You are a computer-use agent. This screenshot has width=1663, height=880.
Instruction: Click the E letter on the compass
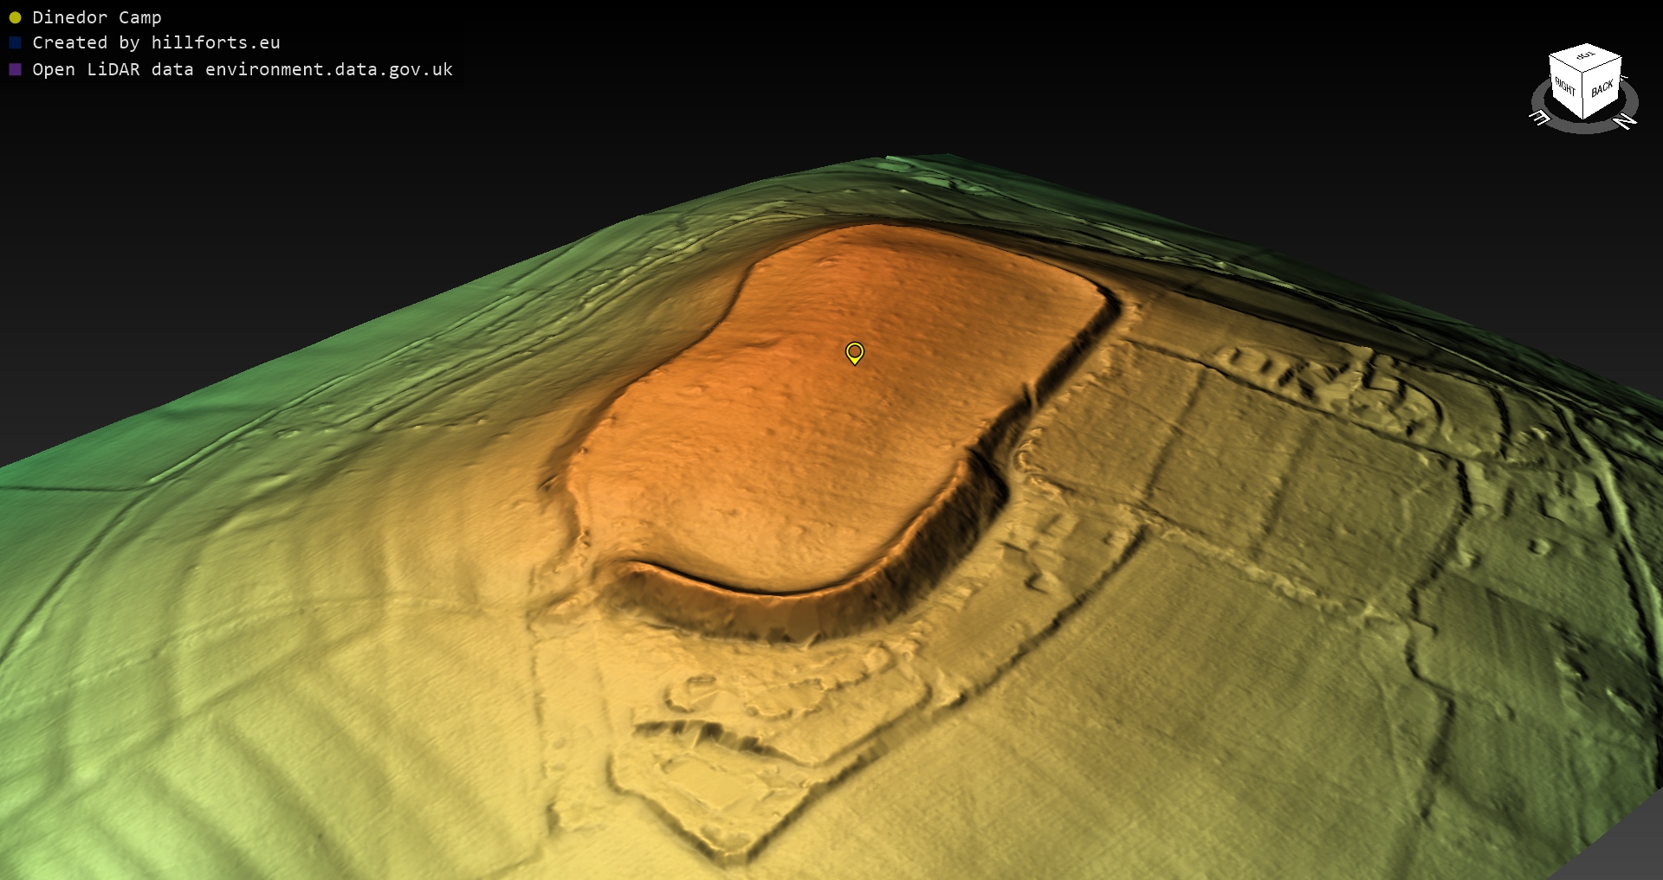pos(1539,118)
